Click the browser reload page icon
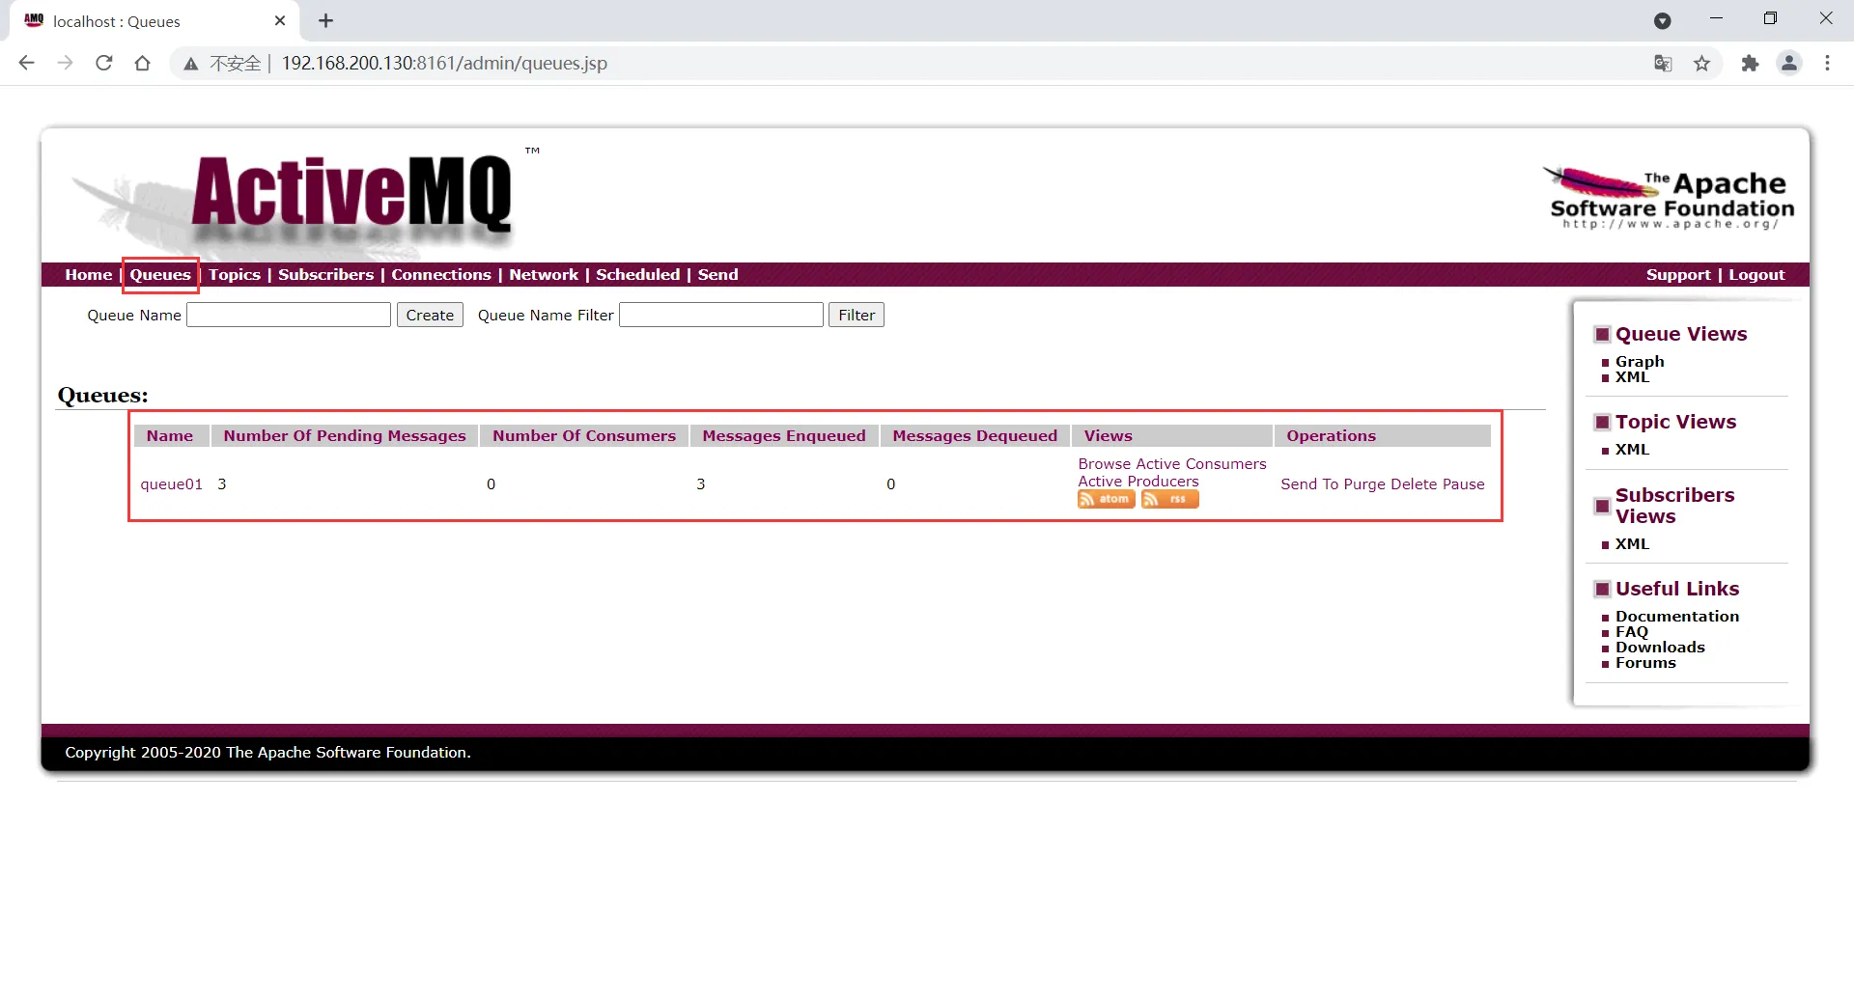Image resolution: width=1854 pixels, height=994 pixels. tap(104, 63)
